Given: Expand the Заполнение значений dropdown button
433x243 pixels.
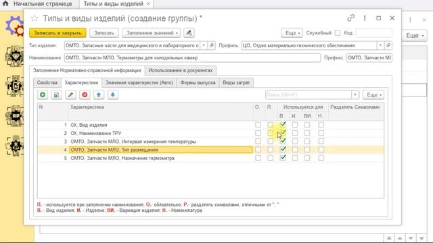Looking at the screenshot, I should pos(151,33).
